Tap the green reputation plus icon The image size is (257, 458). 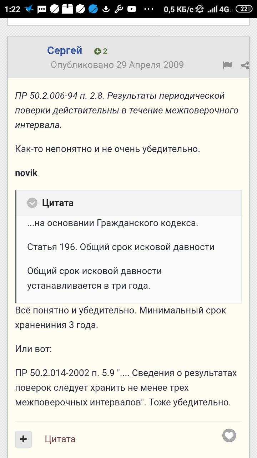(97, 52)
